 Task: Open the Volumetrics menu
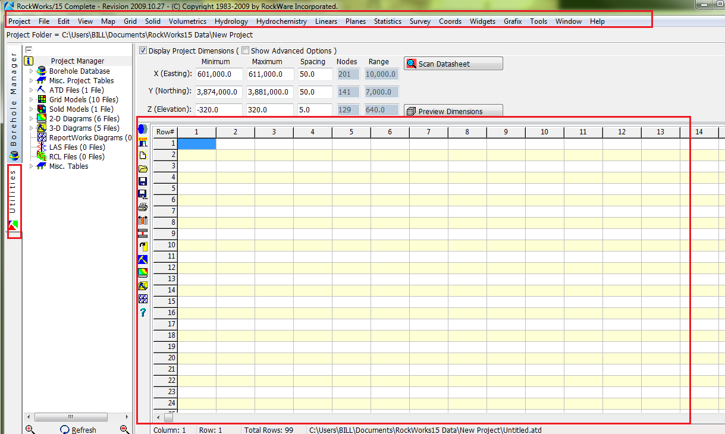tap(187, 21)
